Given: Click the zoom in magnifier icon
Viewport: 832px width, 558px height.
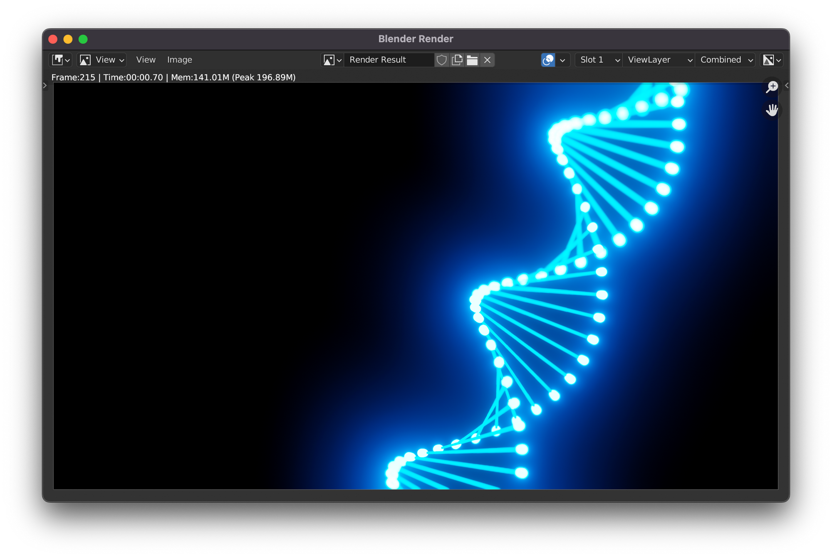Looking at the screenshot, I should [x=772, y=87].
